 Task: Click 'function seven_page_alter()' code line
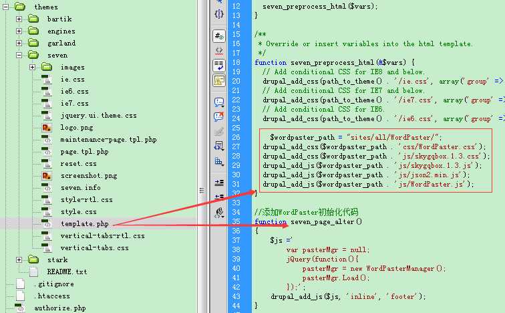pyautogui.click(x=308, y=222)
